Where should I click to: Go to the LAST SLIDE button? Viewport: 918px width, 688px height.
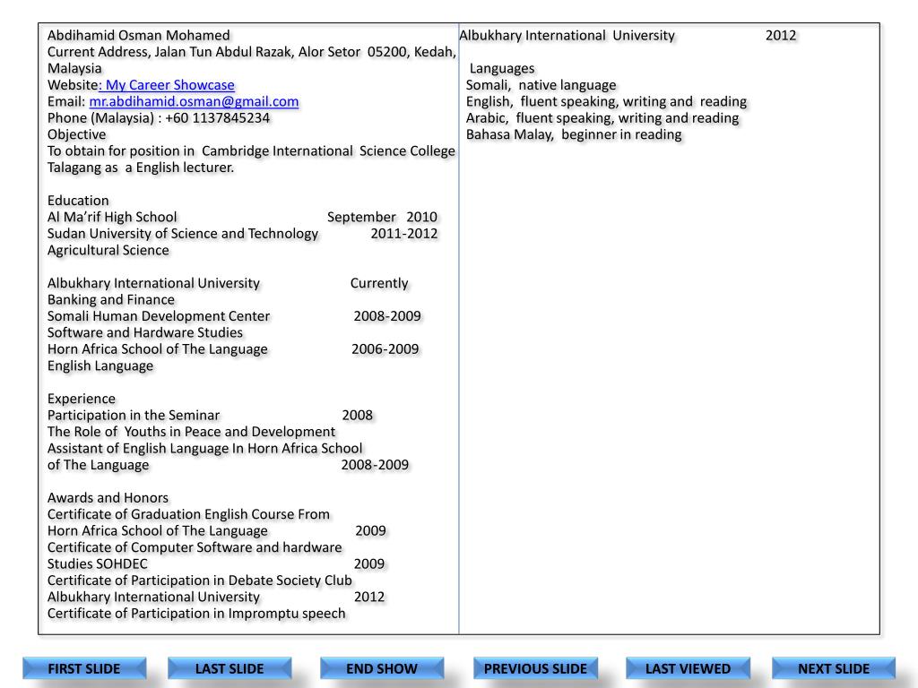pyautogui.click(x=229, y=668)
